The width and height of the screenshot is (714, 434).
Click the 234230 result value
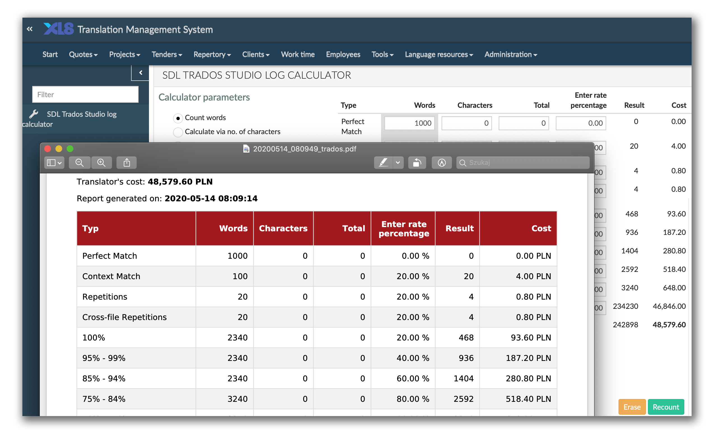[625, 306]
